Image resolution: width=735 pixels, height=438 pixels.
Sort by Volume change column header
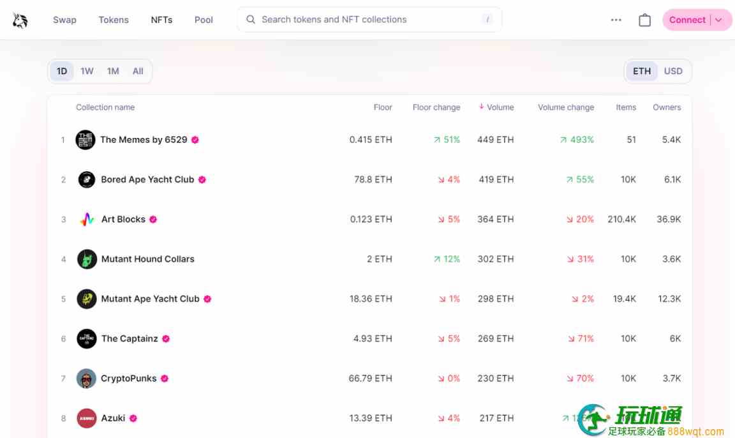[566, 107]
